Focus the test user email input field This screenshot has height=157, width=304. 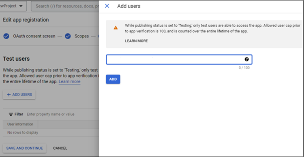coord(179,59)
